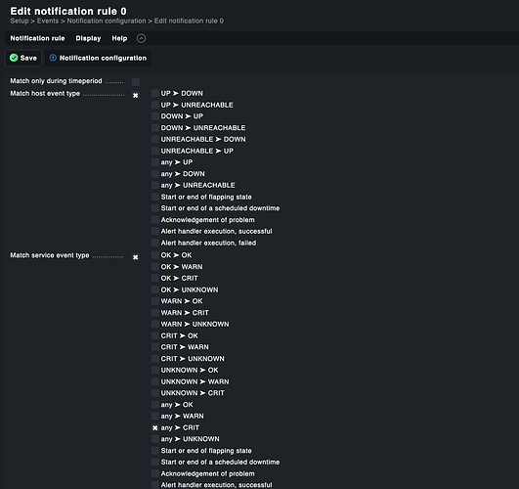
Task: Check host any ➤ DOWN event
Action: (154, 174)
